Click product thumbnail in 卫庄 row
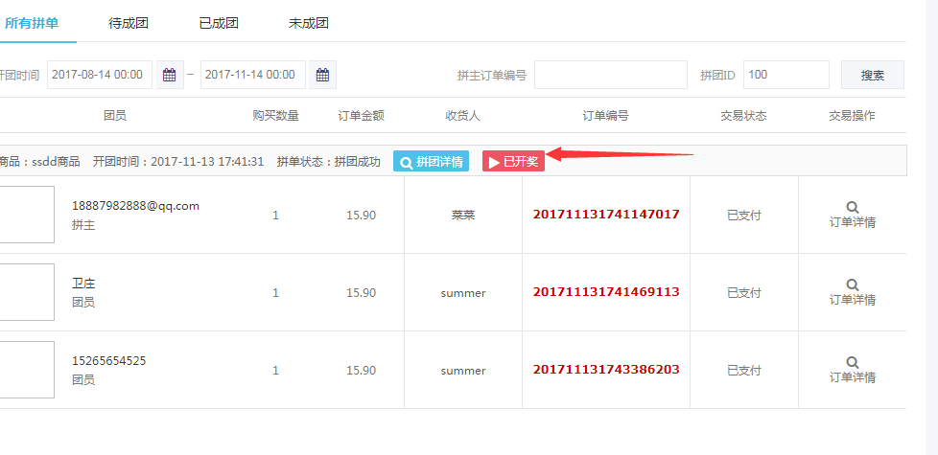938x455 pixels. pyautogui.click(x=26, y=292)
